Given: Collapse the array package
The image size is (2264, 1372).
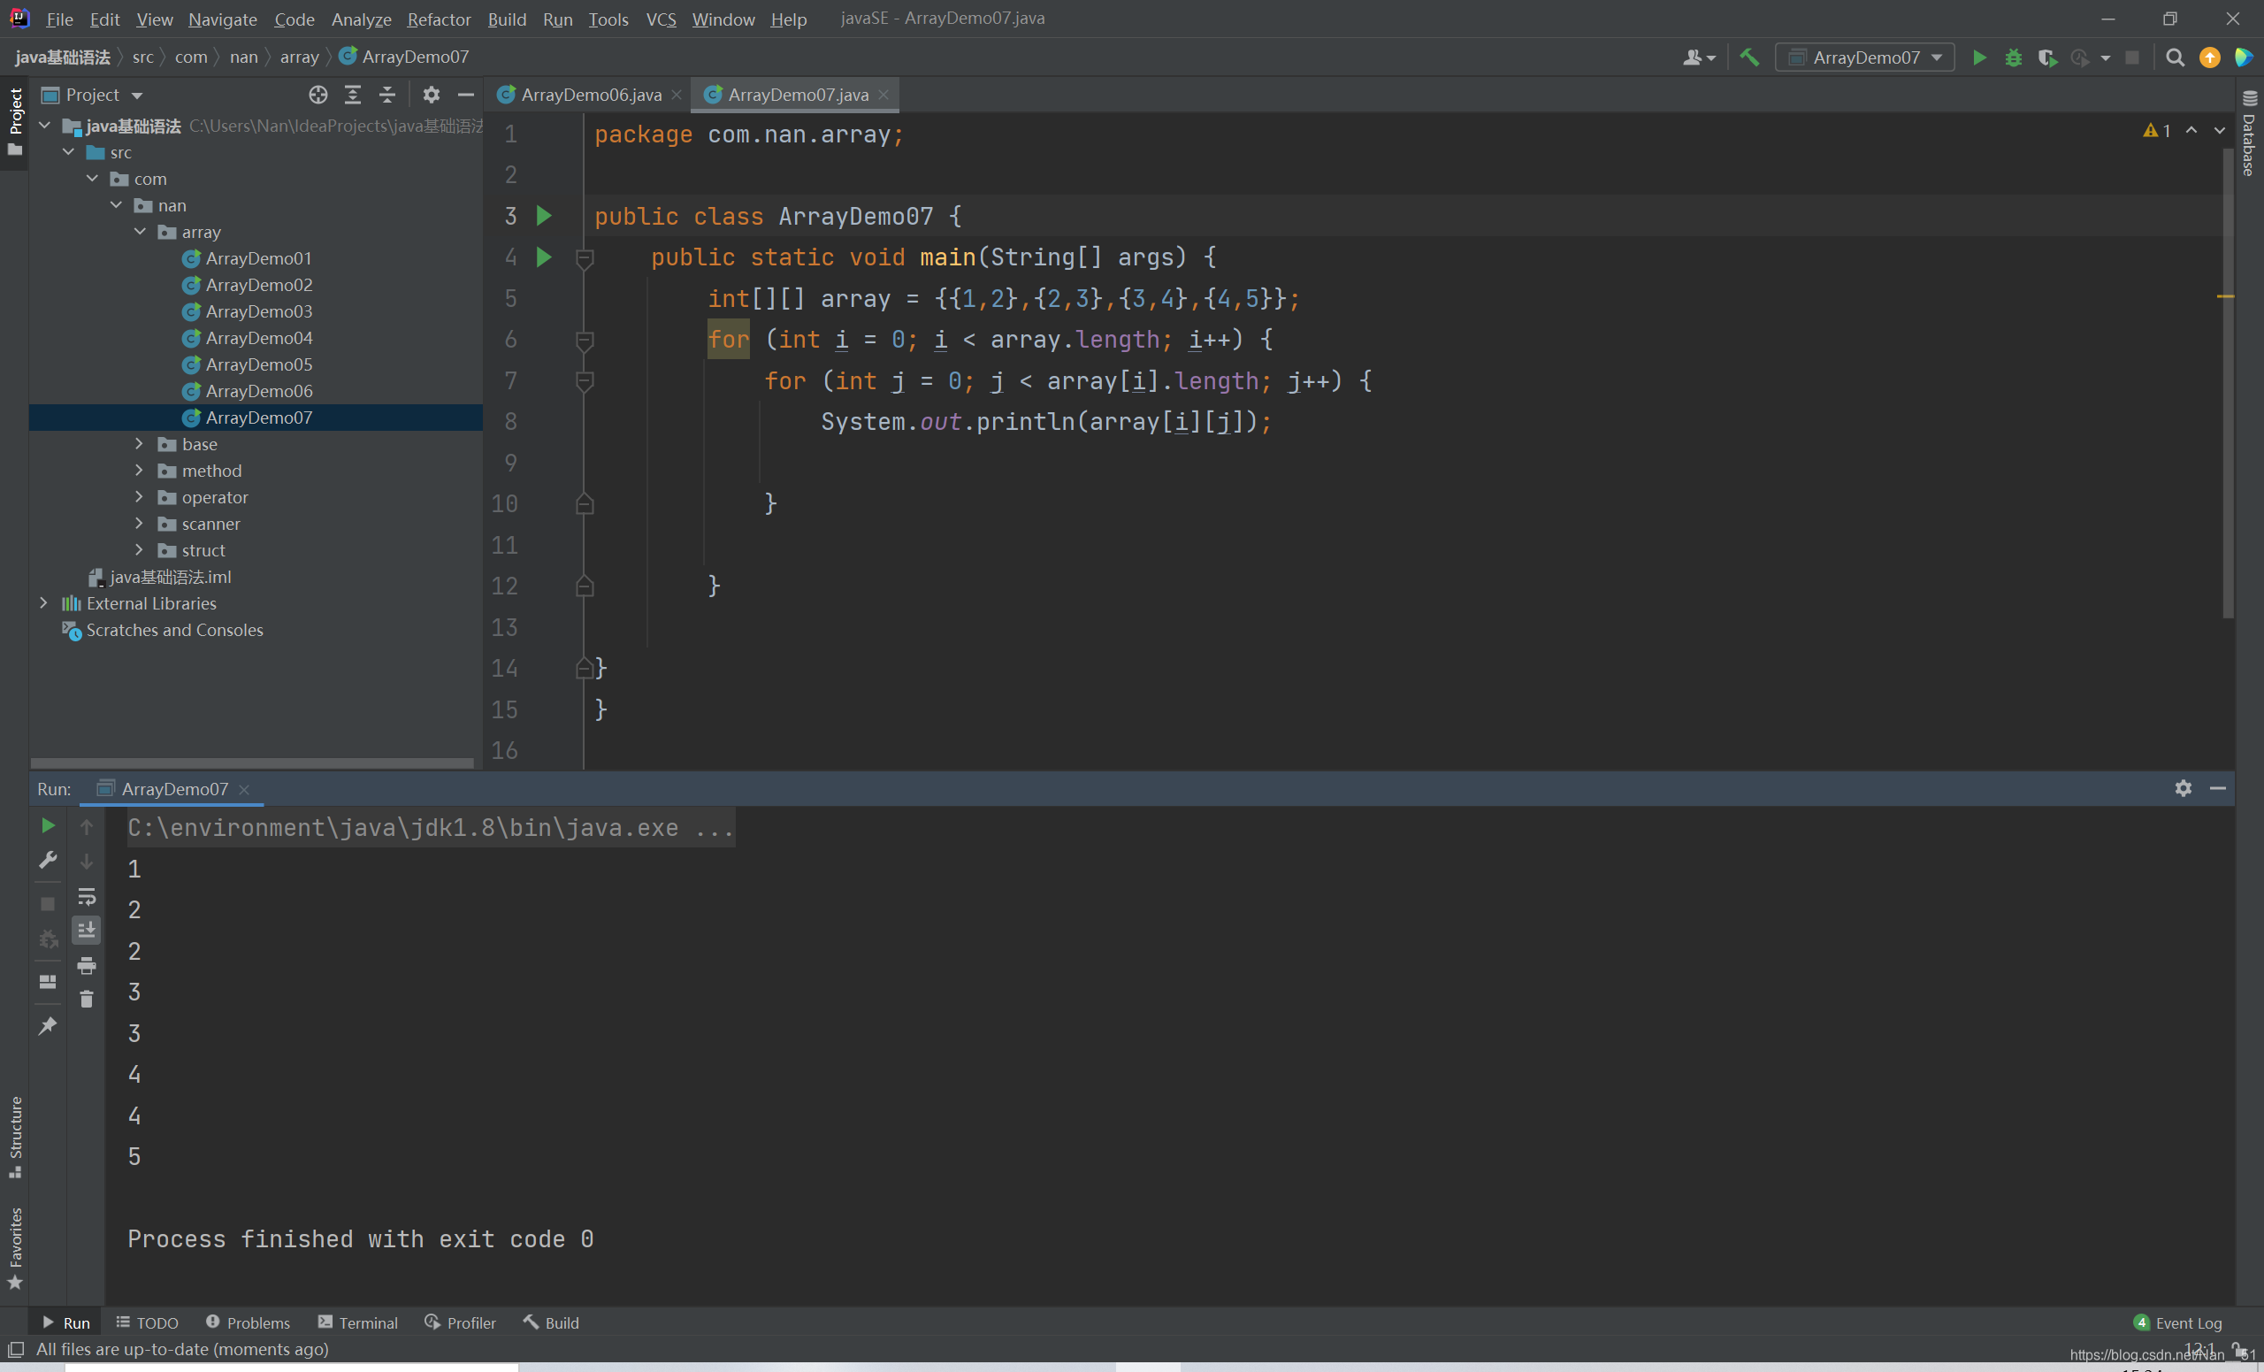Looking at the screenshot, I should (141, 232).
